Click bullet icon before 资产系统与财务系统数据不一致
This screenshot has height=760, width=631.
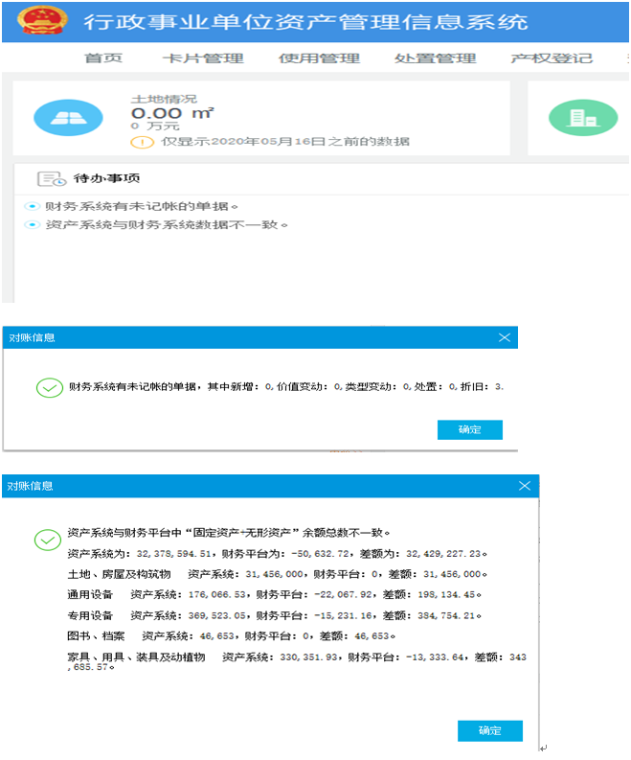tap(32, 225)
